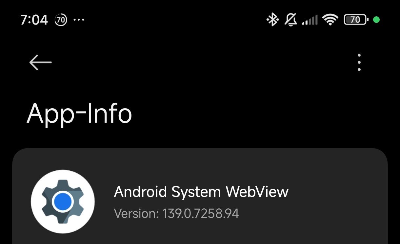Image resolution: width=400 pixels, height=244 pixels.
Task: Tap the Android System WebView gear icon
Action: pos(63,201)
